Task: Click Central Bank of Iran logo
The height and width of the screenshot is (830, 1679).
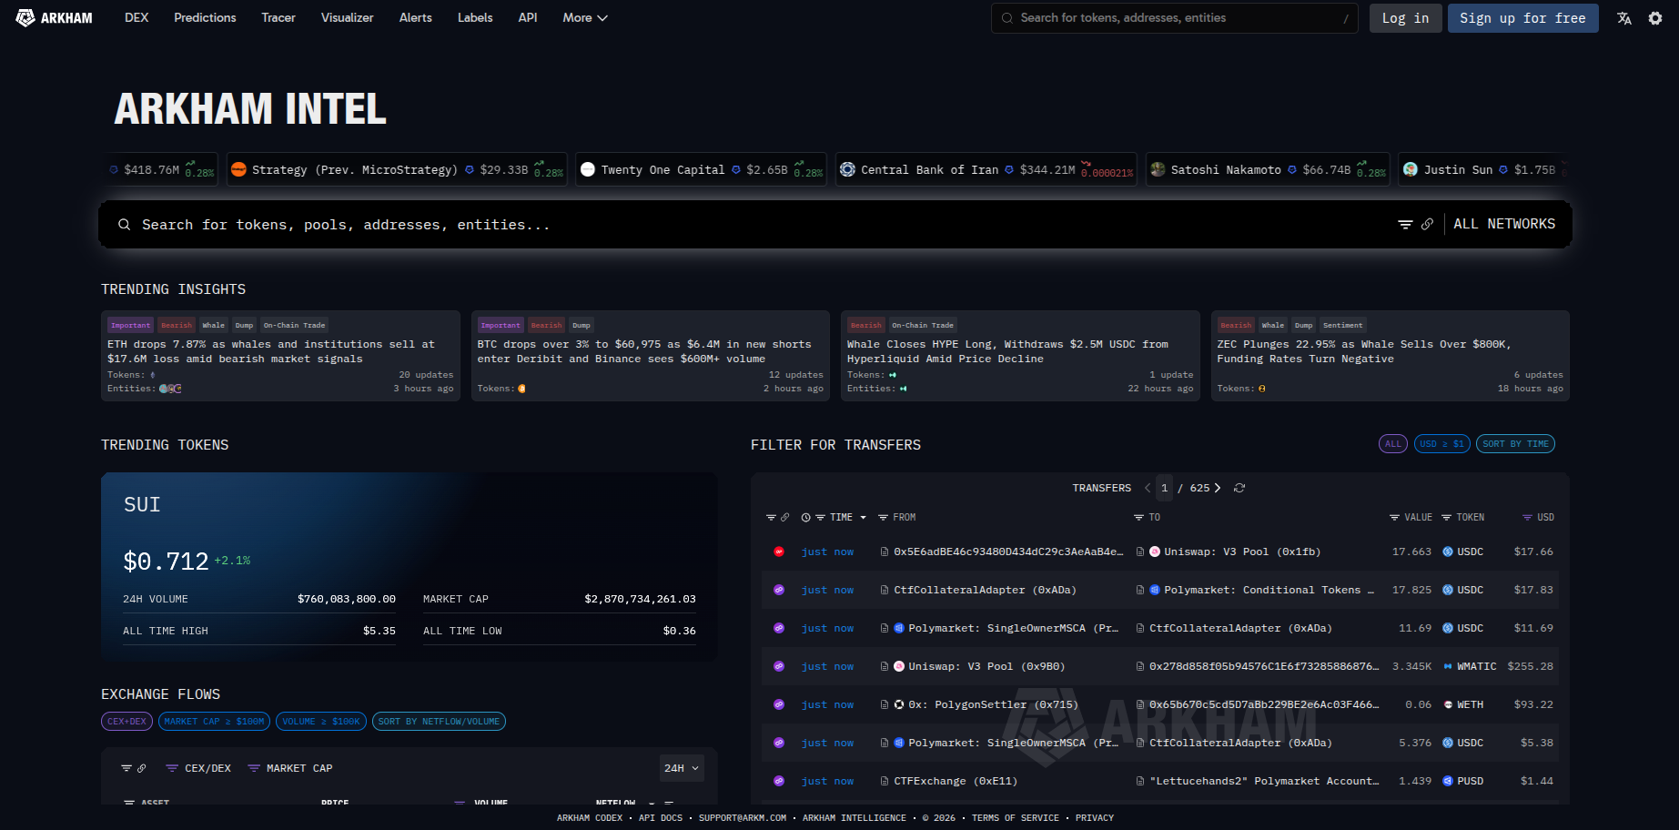Action: (847, 169)
